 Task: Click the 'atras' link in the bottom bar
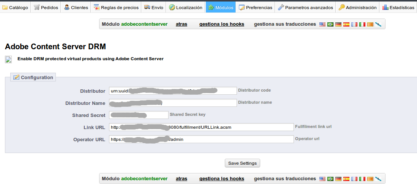tap(182, 179)
